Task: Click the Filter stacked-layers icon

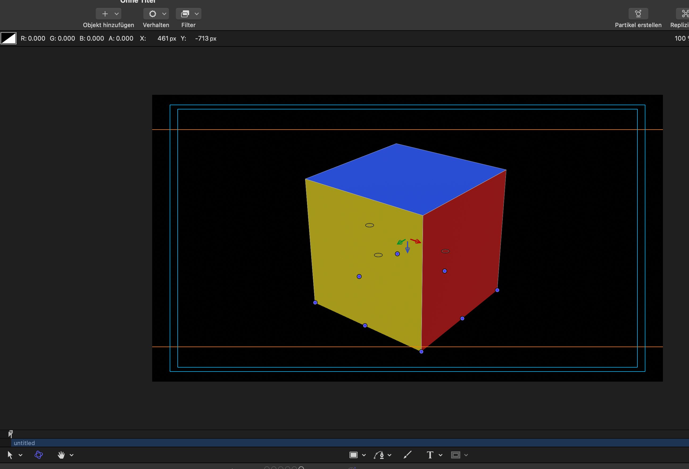Action: tap(185, 14)
